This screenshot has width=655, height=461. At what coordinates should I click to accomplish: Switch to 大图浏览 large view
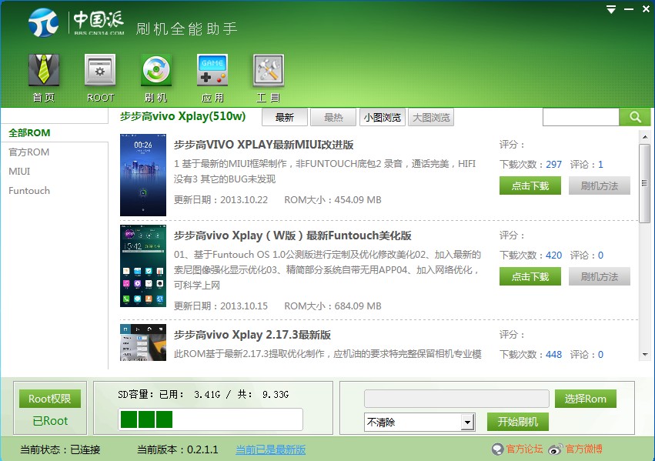(x=431, y=117)
